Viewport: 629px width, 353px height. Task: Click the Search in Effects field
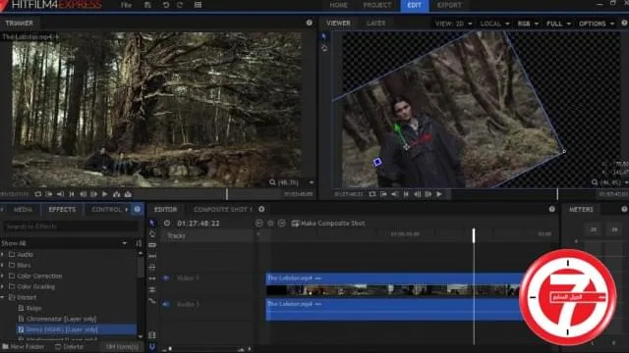click(71, 227)
